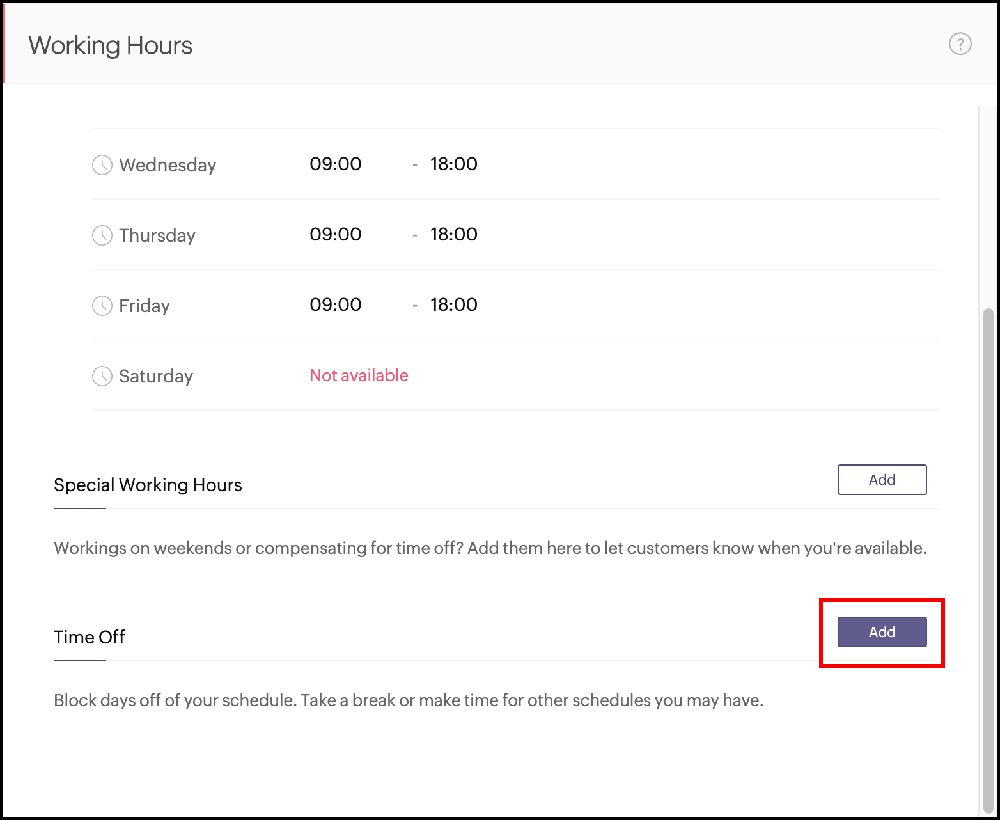Click the vertical scrollbar thumb

tap(988, 556)
